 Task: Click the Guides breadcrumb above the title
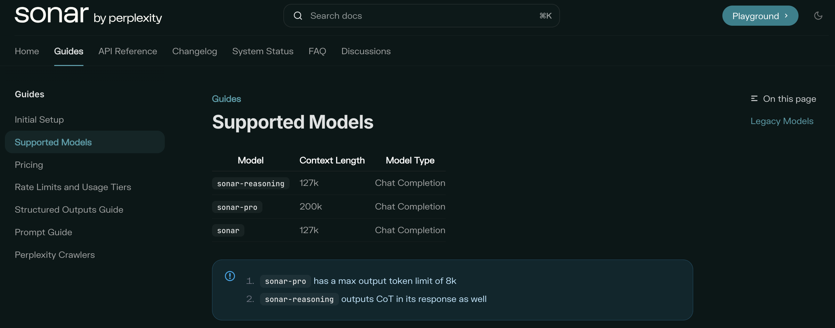coord(226,99)
